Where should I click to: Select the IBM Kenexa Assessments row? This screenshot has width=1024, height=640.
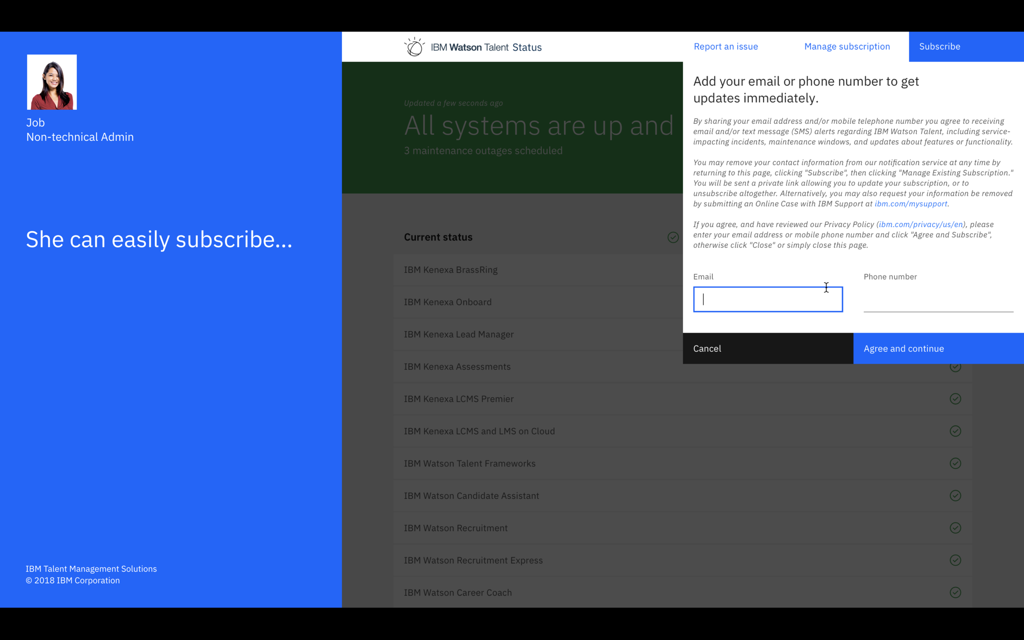coord(682,366)
